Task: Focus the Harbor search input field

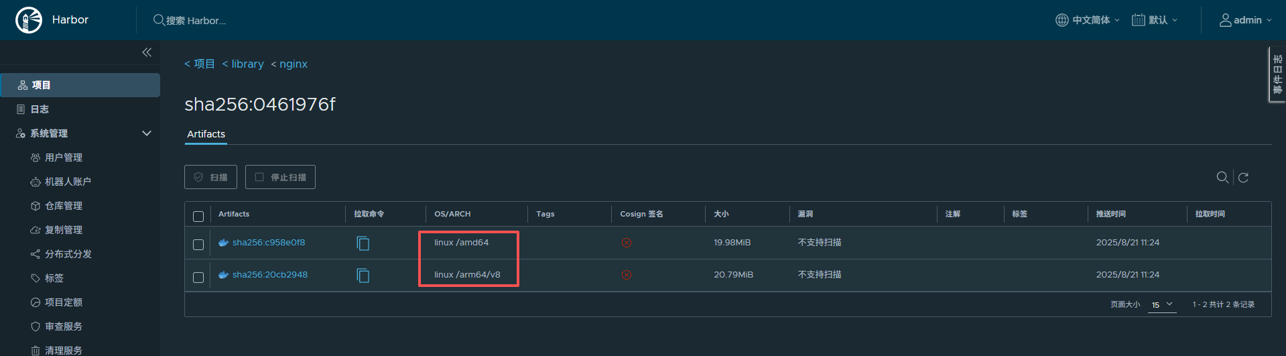Action: (196, 21)
